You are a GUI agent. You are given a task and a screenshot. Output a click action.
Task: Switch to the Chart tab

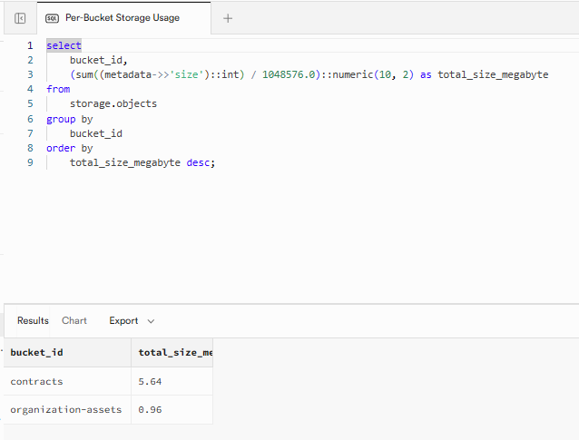click(74, 320)
